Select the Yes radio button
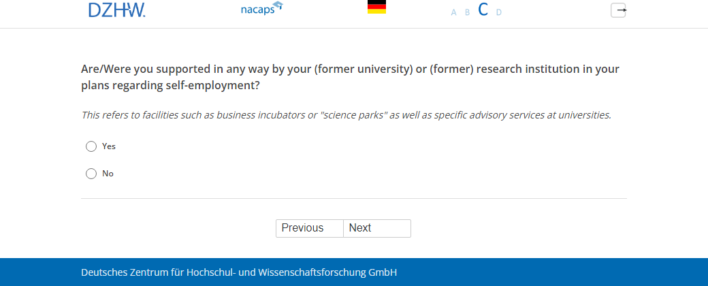The width and height of the screenshot is (708, 286). click(x=91, y=146)
